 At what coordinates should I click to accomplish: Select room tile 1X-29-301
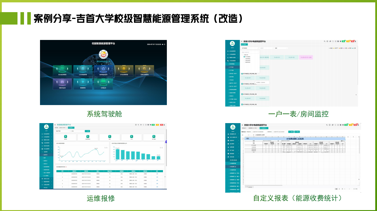(x=248, y=78)
